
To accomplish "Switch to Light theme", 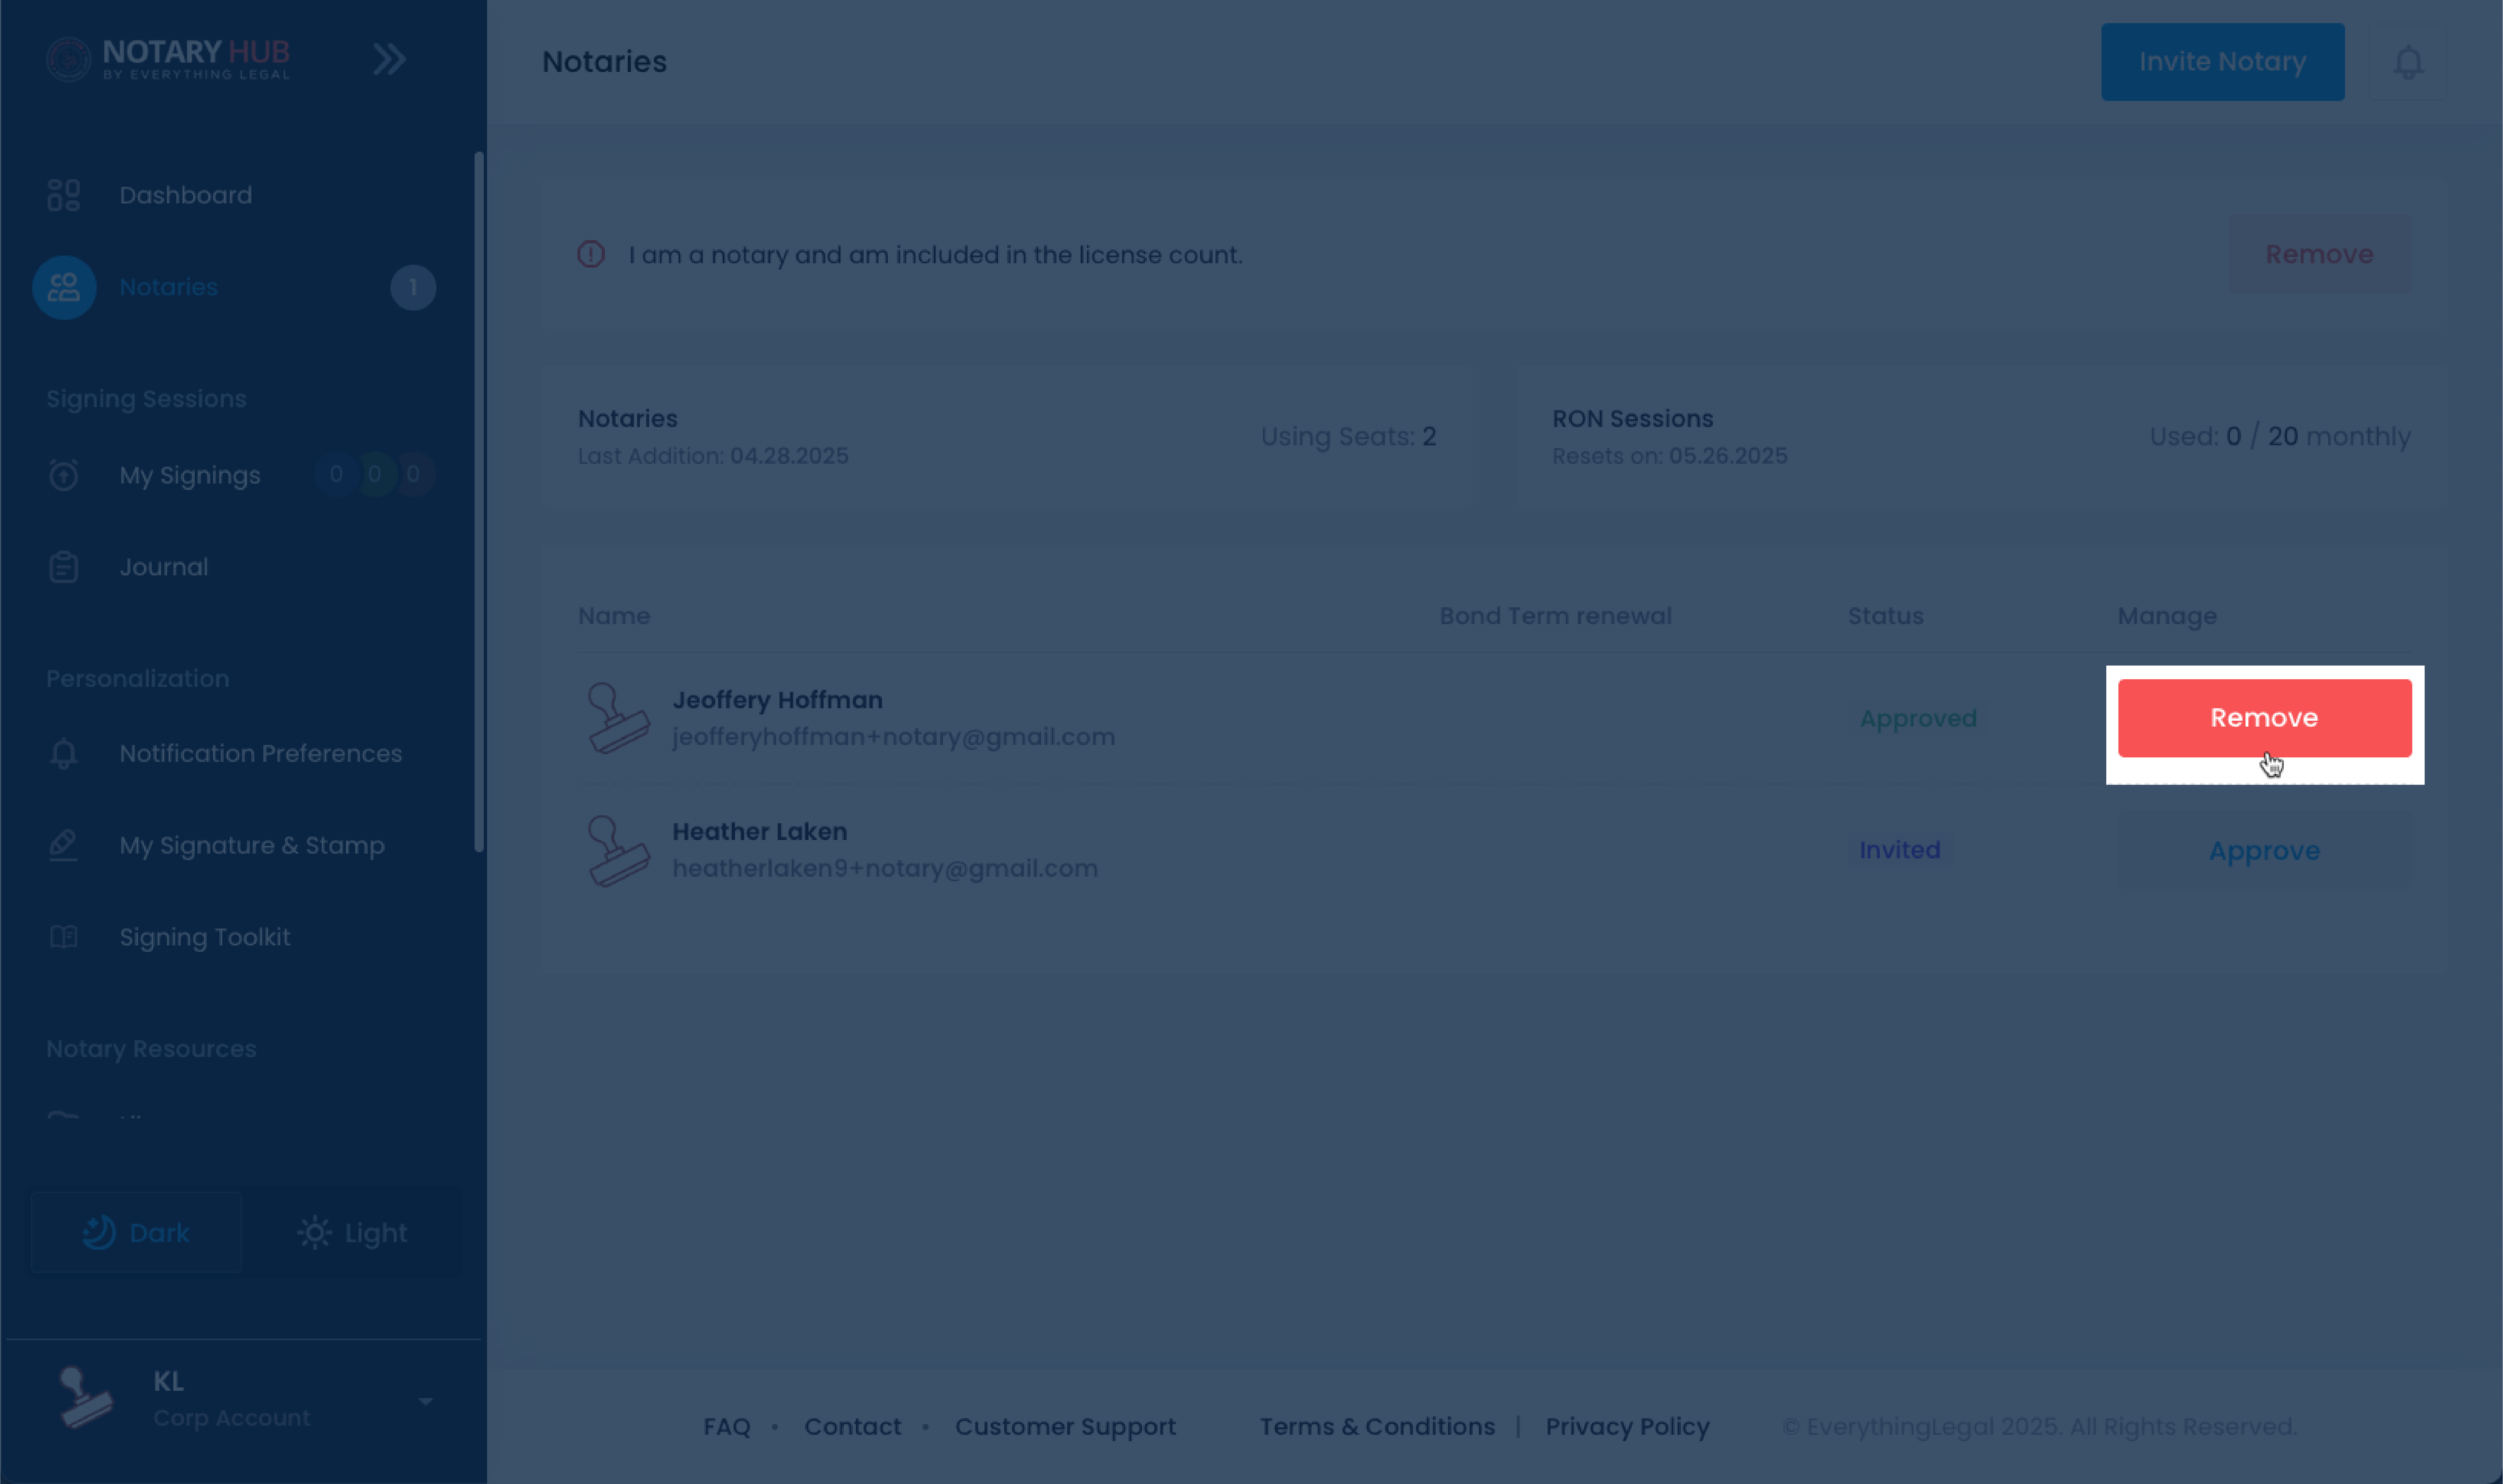I will 352,1232.
